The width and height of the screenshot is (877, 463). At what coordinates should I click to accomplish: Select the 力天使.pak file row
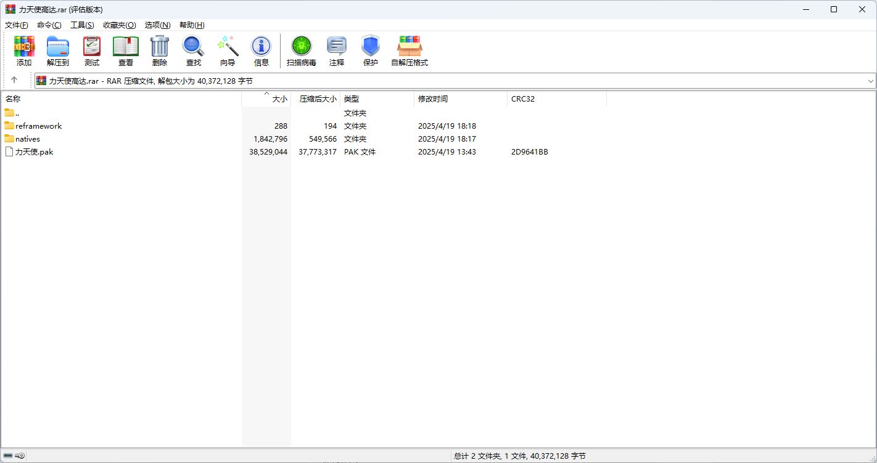(34, 152)
